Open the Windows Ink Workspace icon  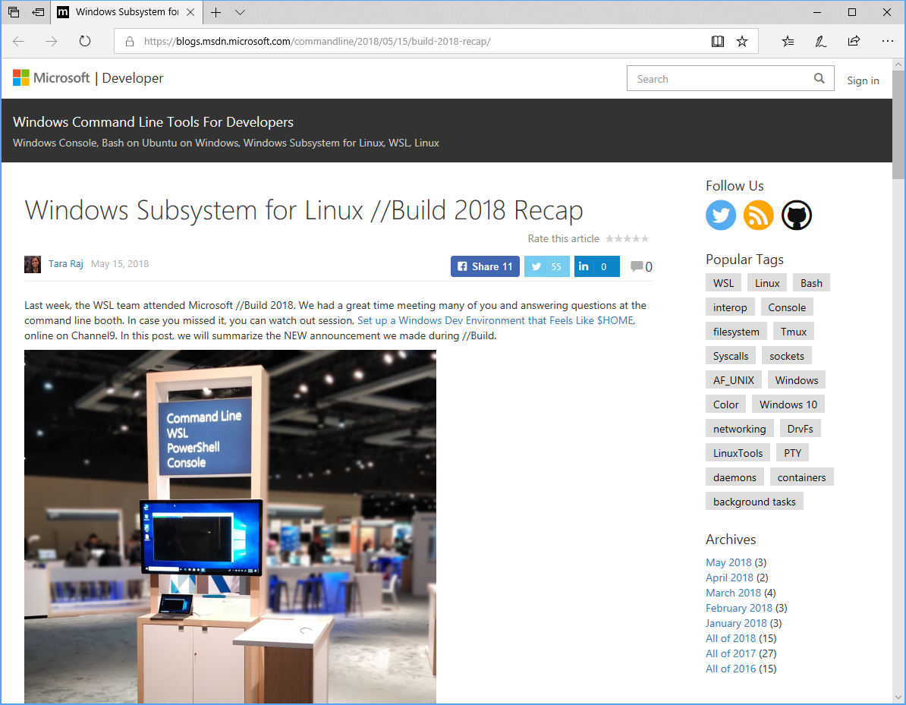(x=820, y=41)
